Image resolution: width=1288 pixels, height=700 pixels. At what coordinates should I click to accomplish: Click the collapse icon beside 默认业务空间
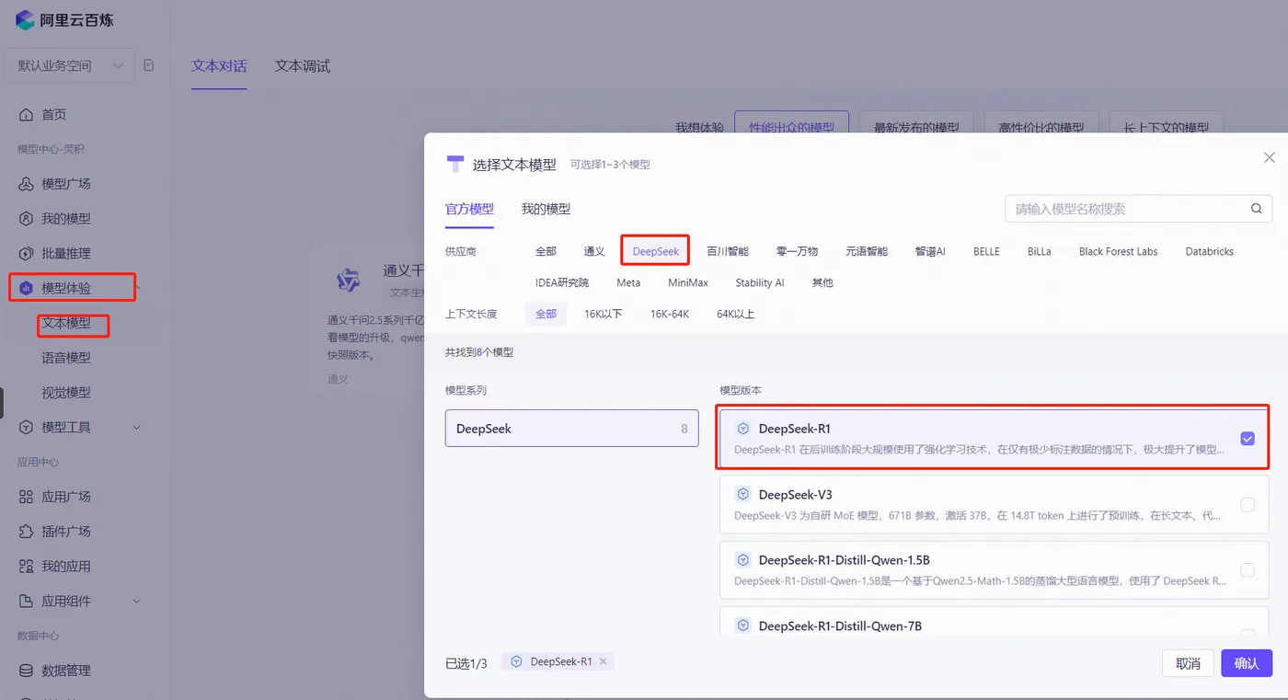[x=149, y=65]
